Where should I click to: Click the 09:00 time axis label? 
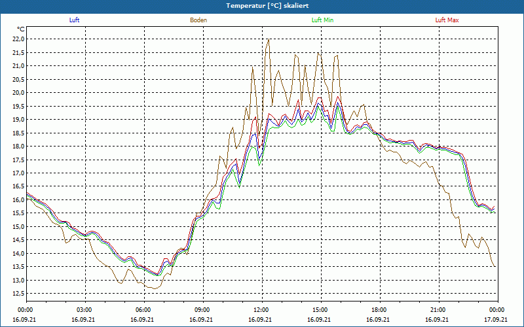[x=202, y=310]
